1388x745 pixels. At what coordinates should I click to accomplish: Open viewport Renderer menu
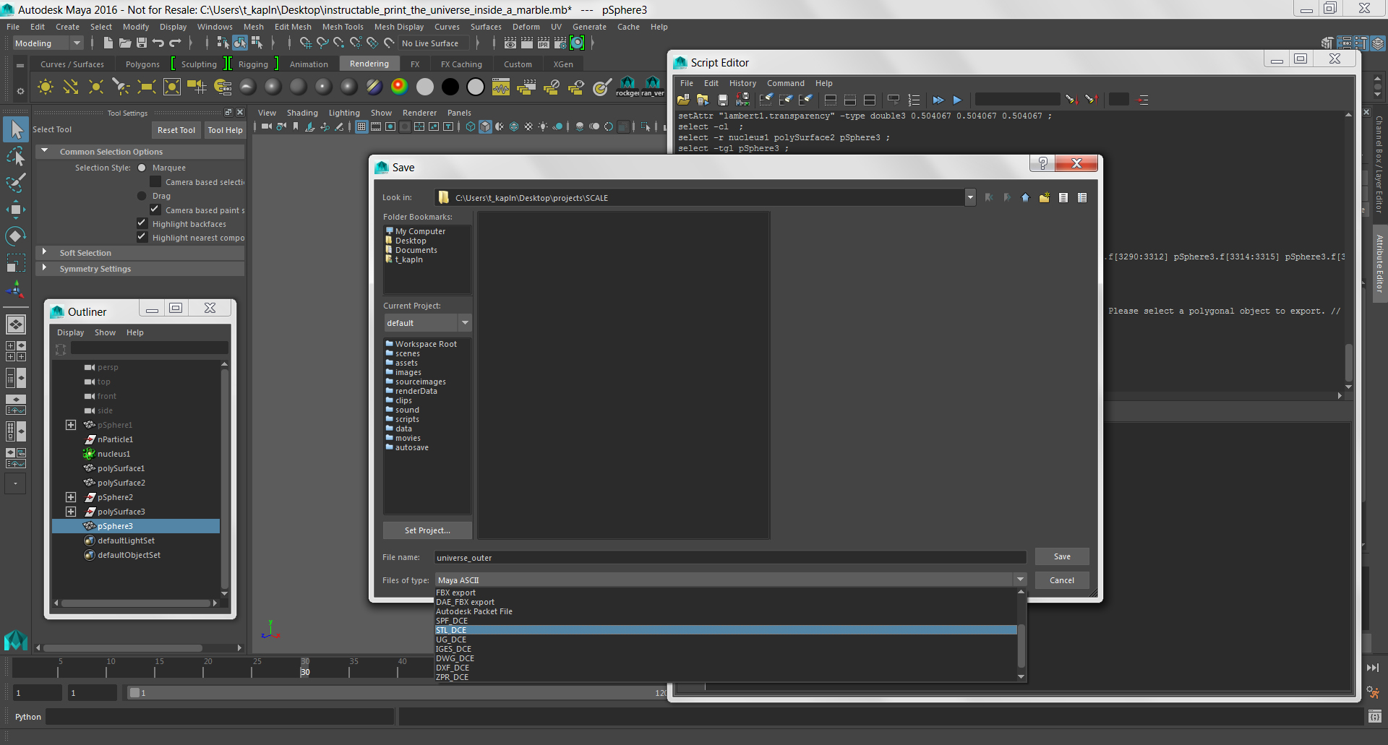point(419,113)
